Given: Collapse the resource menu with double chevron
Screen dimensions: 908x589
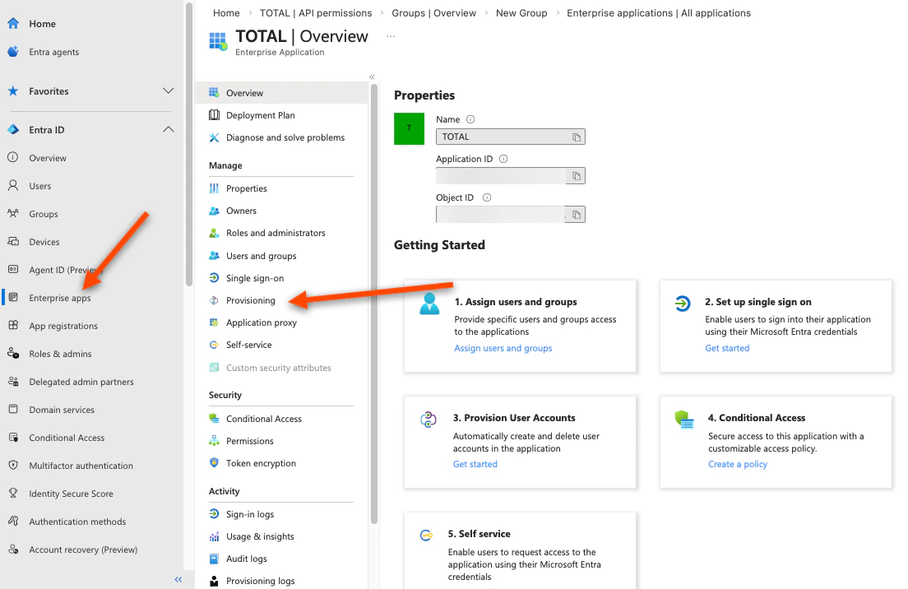Looking at the screenshot, I should point(372,77).
